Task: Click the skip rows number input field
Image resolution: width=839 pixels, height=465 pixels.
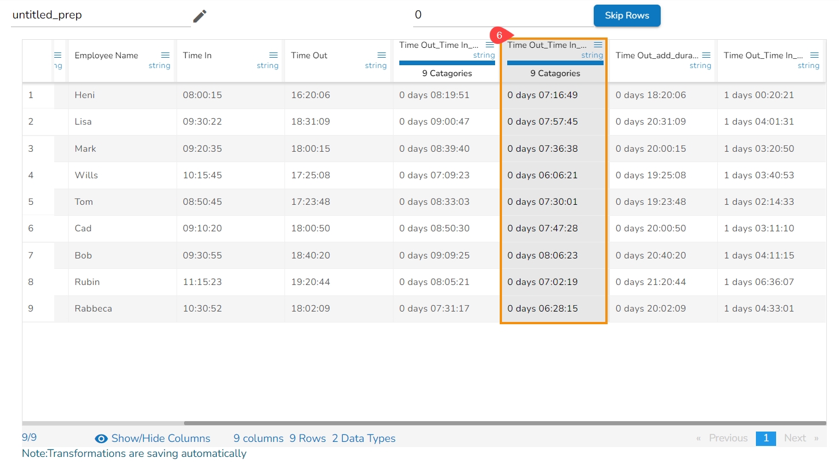Action: (502, 16)
